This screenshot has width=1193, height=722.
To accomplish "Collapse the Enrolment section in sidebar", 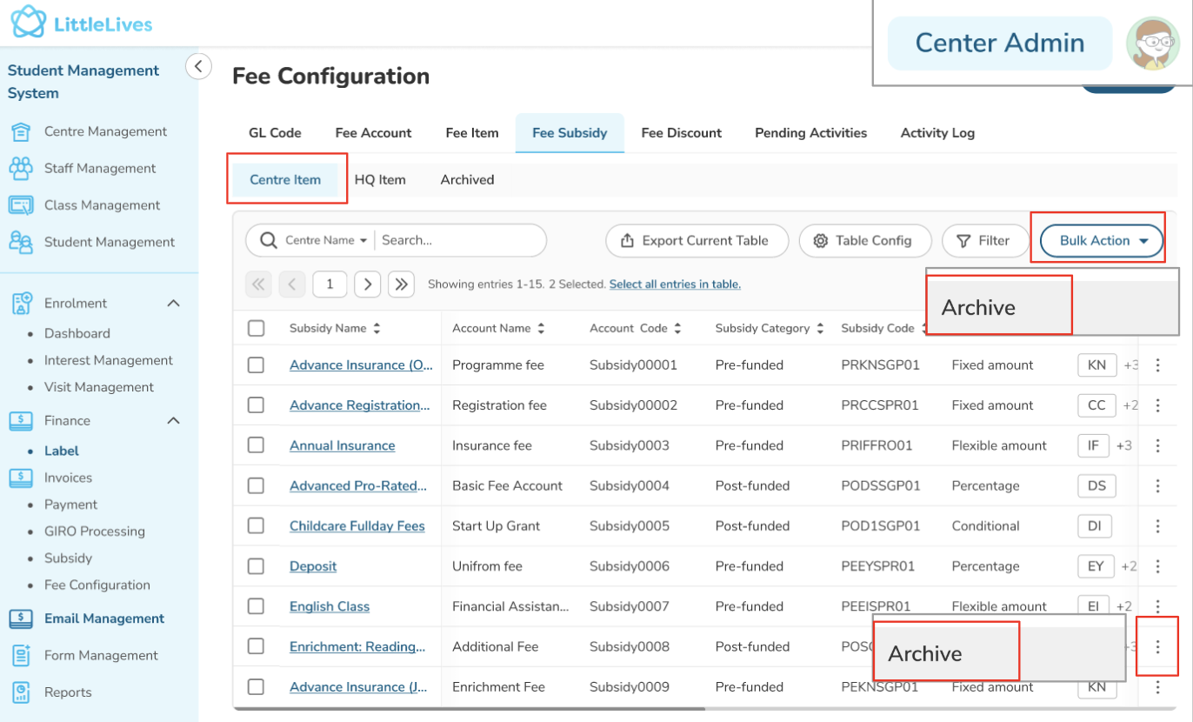I will tap(173, 304).
